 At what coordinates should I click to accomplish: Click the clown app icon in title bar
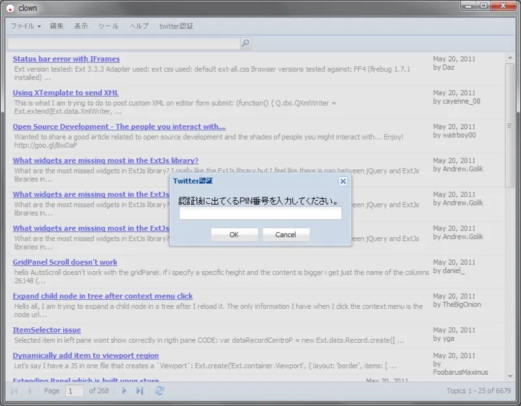coord(10,8)
